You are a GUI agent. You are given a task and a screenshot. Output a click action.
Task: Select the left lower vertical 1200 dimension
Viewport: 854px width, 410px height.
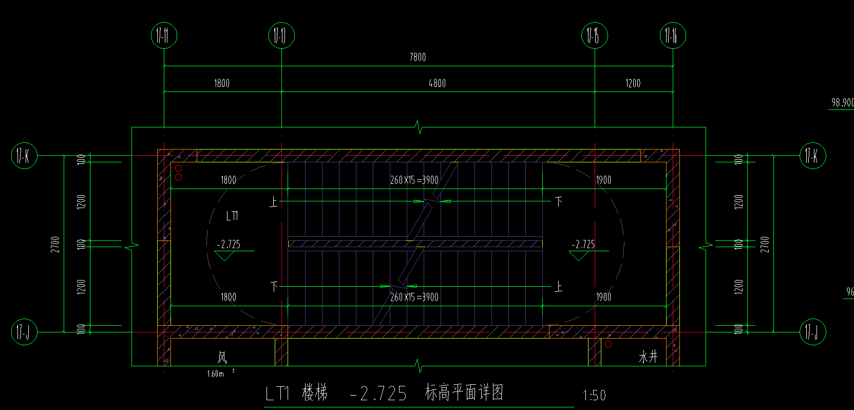[81, 287]
